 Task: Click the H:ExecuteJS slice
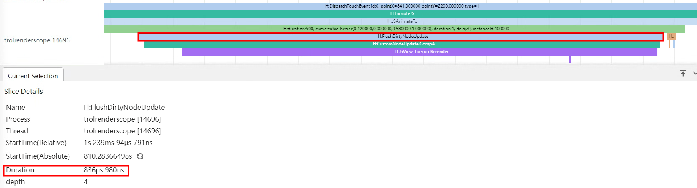click(x=401, y=13)
